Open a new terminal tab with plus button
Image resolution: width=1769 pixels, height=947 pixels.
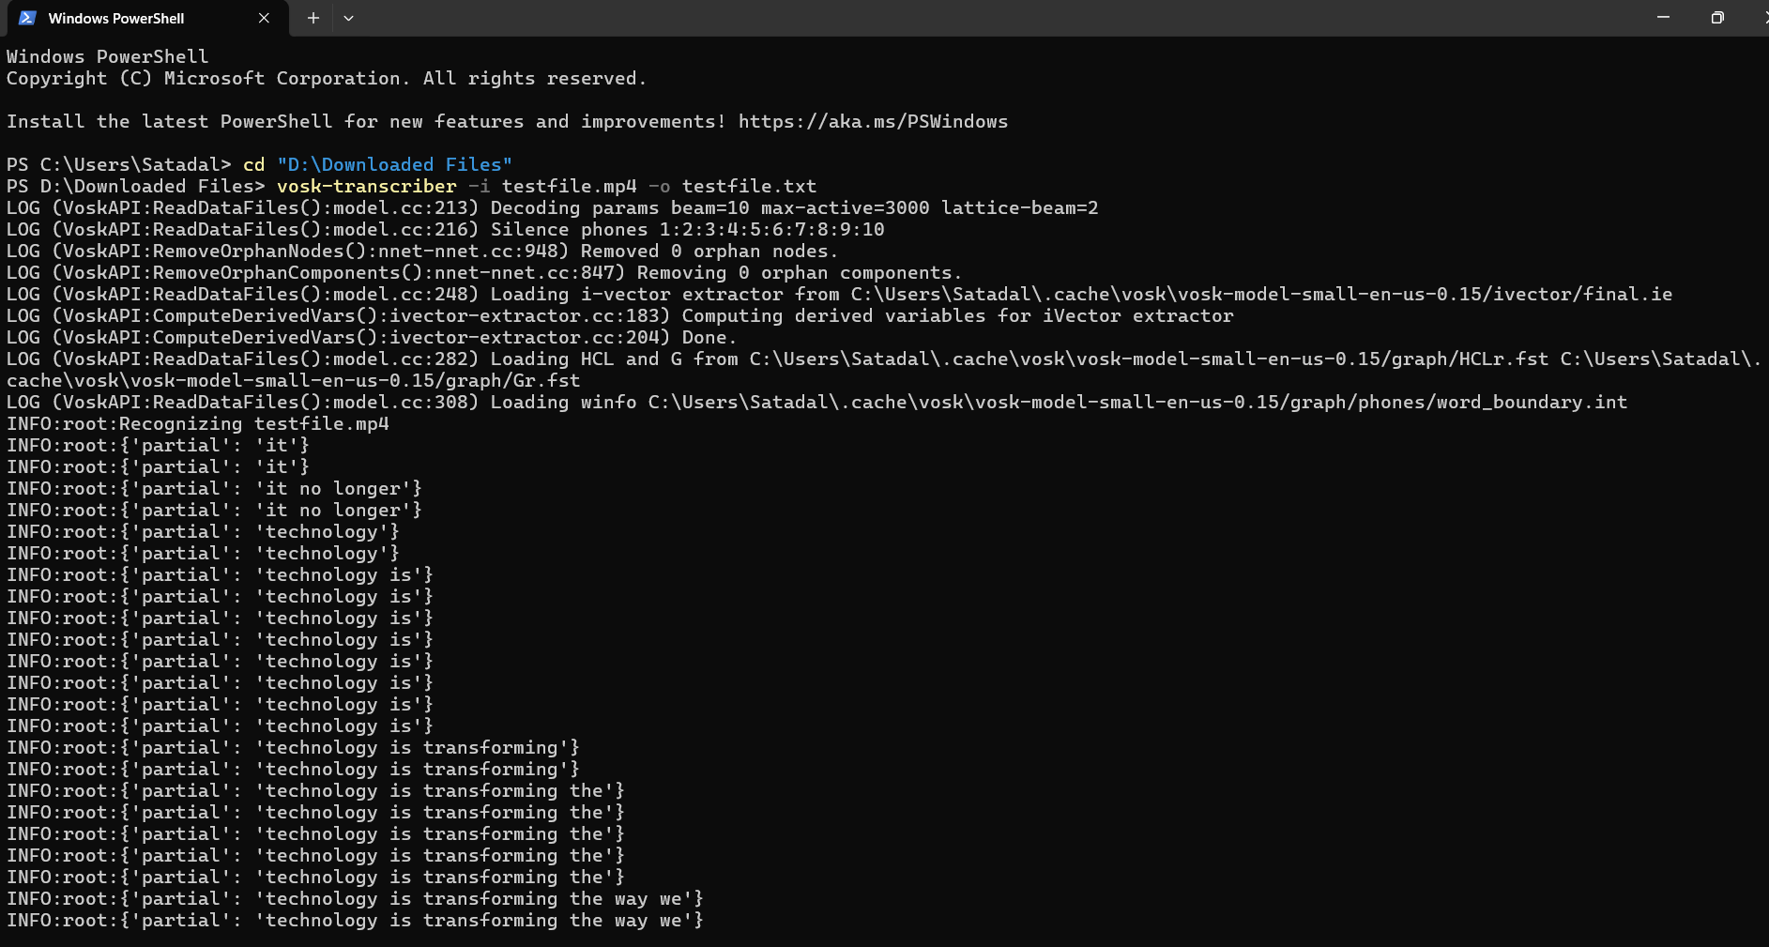(313, 18)
